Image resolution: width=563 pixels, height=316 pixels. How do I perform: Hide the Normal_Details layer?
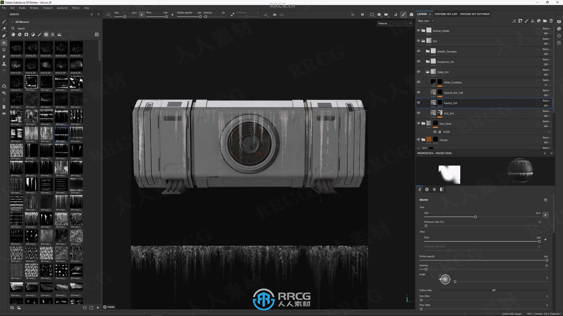[418, 30]
